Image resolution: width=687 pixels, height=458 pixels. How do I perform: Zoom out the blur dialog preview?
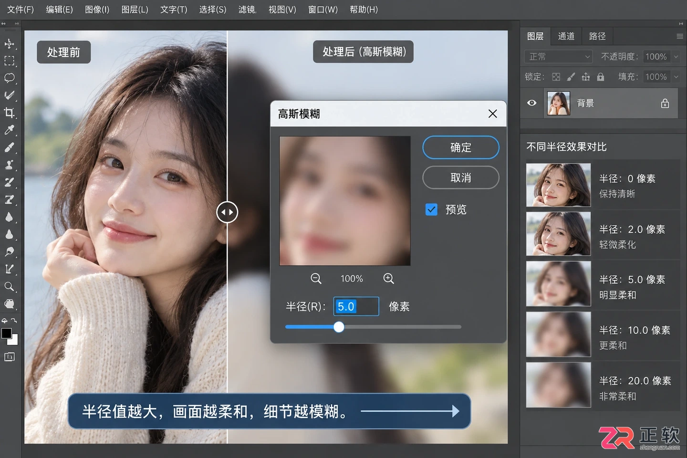coord(316,279)
